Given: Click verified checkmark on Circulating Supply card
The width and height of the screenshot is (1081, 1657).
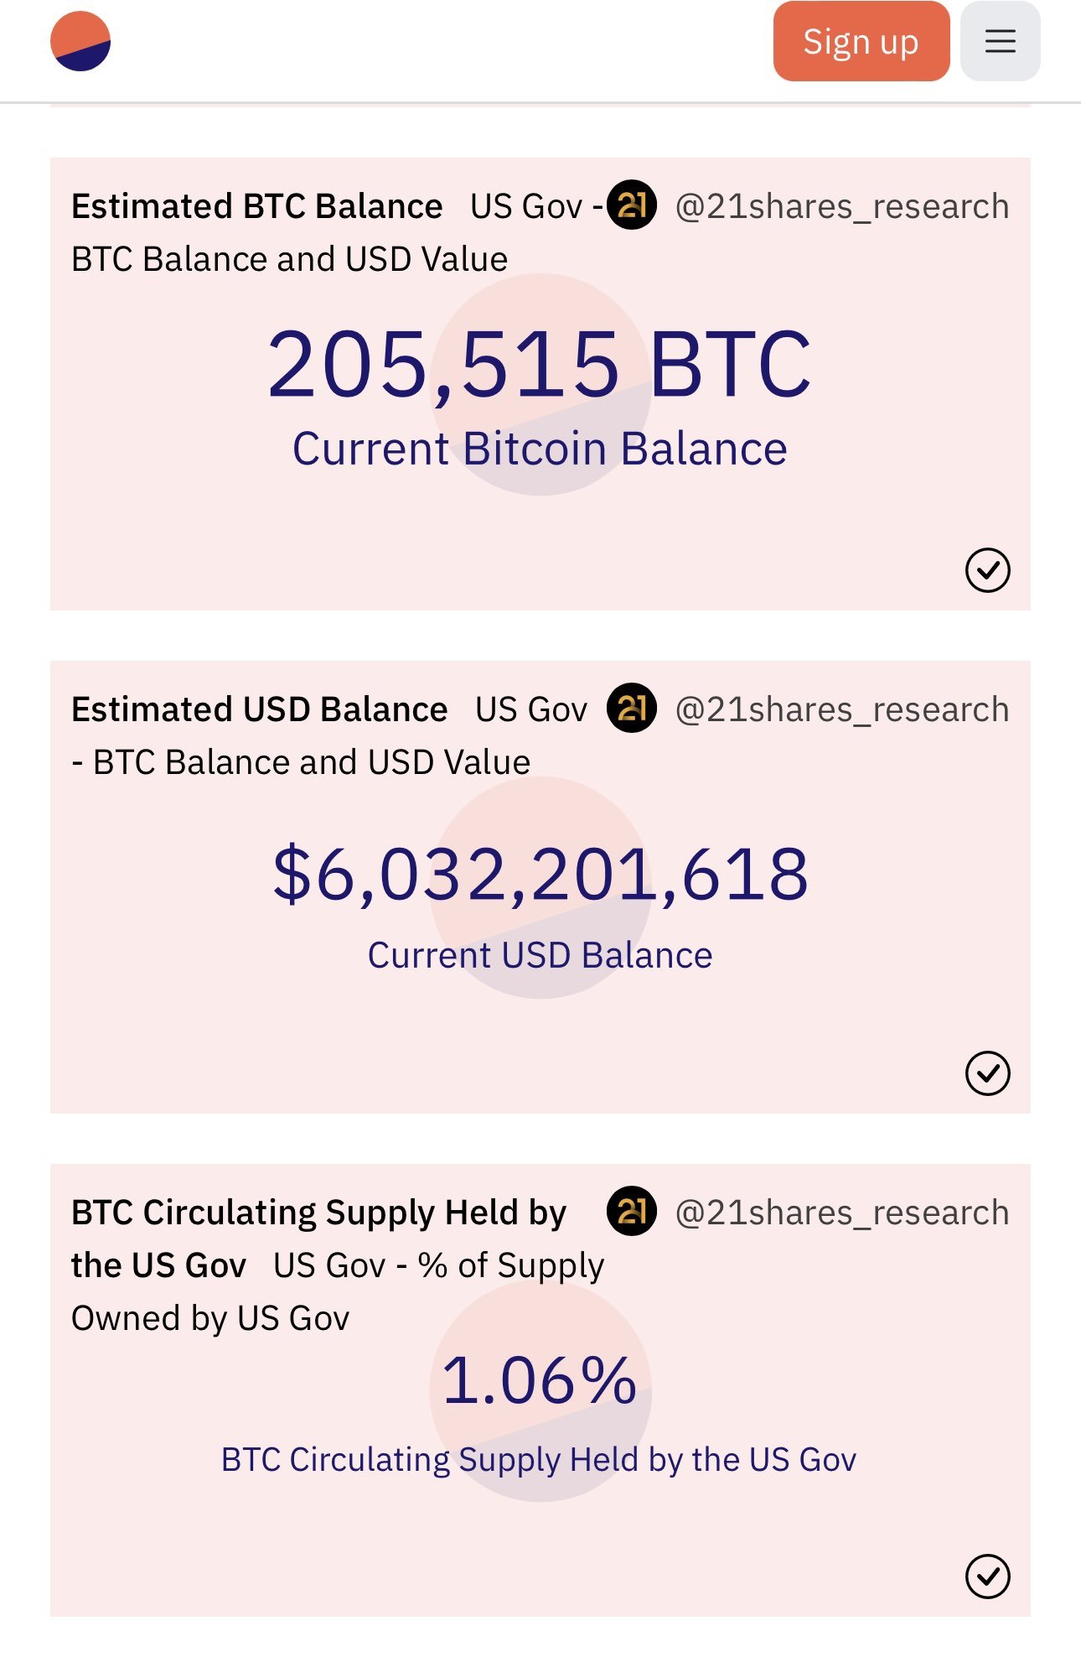Looking at the screenshot, I should [x=987, y=1576].
